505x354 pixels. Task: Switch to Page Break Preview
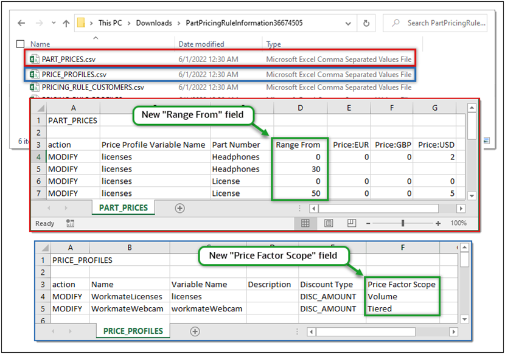[x=352, y=223]
